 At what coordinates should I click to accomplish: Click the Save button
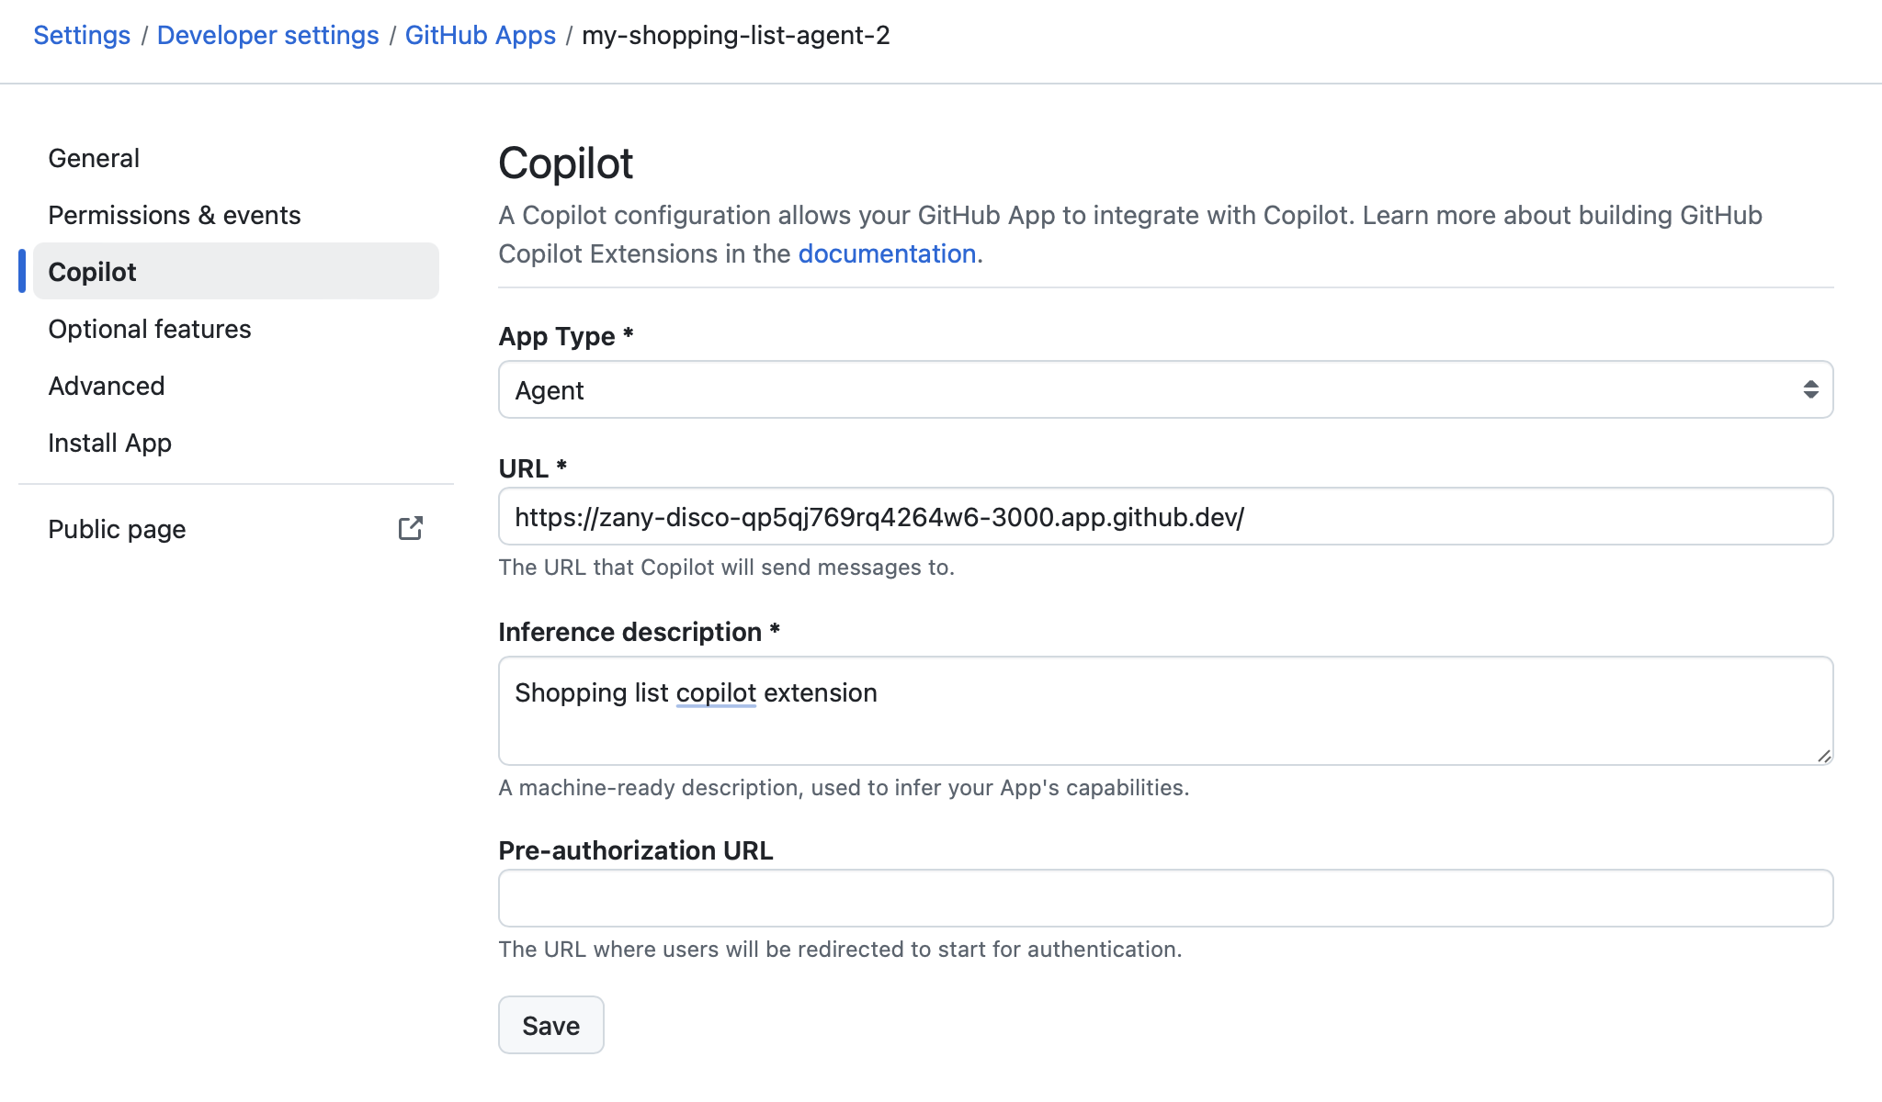(550, 1026)
